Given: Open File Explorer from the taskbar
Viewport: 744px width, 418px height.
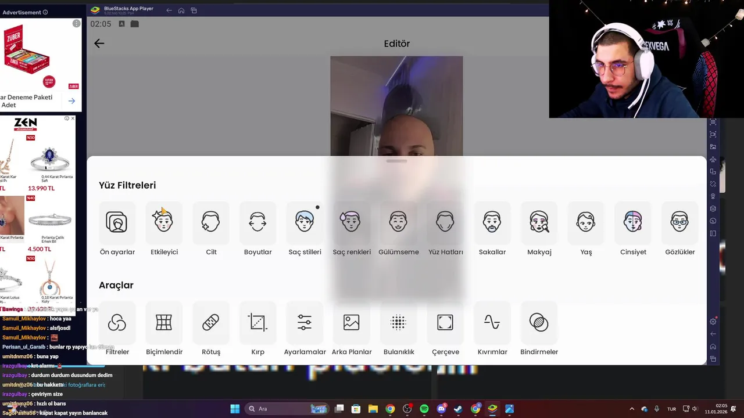Looking at the screenshot, I should (x=373, y=409).
